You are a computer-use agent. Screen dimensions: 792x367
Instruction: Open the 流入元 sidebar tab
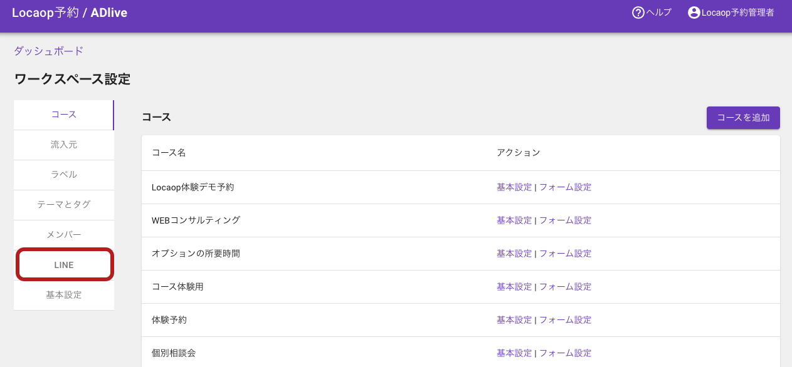pos(64,145)
